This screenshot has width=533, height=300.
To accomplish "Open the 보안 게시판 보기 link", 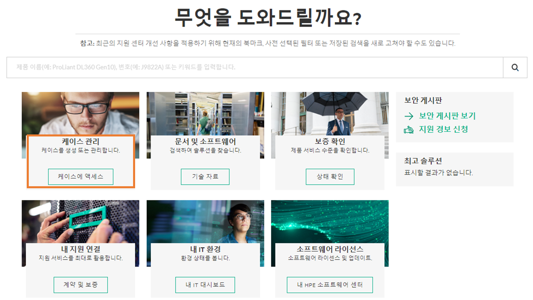I will click(447, 116).
